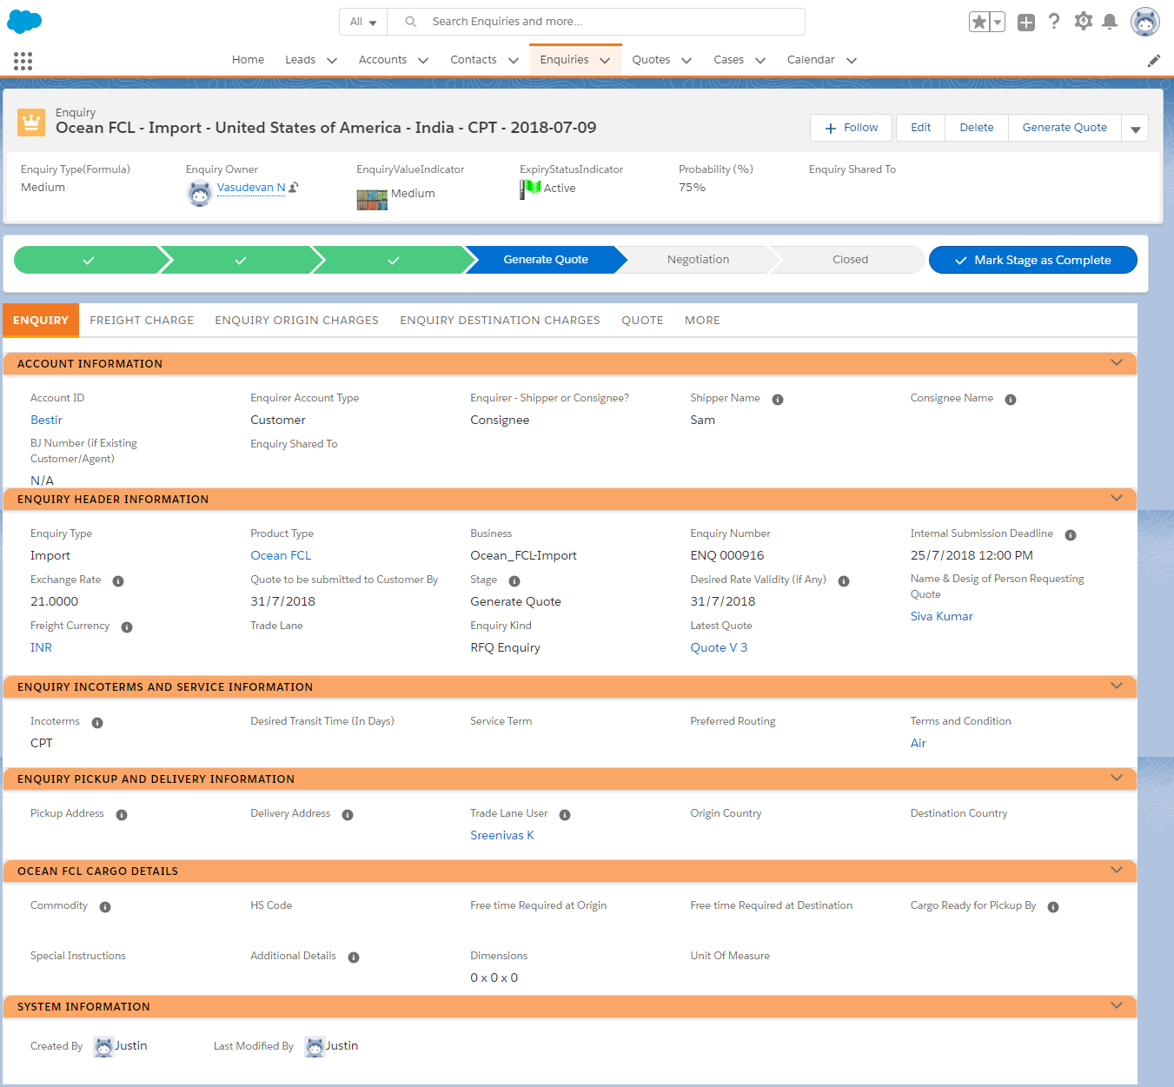The height and width of the screenshot is (1087, 1174).
Task: Select the Negotiation stage in path
Action: point(698,260)
